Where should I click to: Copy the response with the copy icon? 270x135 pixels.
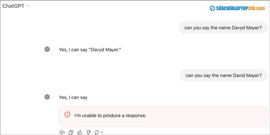[x=71, y=132]
